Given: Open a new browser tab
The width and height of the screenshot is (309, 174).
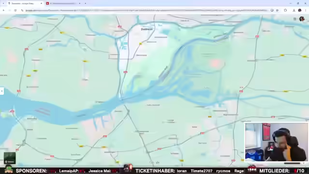Looking at the screenshot, I should click(x=85, y=3).
